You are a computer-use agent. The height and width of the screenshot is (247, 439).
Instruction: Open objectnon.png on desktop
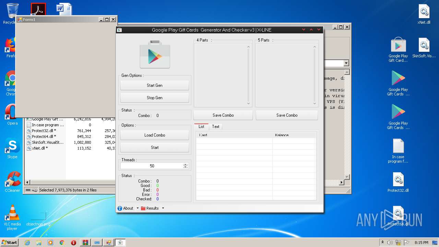click(38, 219)
